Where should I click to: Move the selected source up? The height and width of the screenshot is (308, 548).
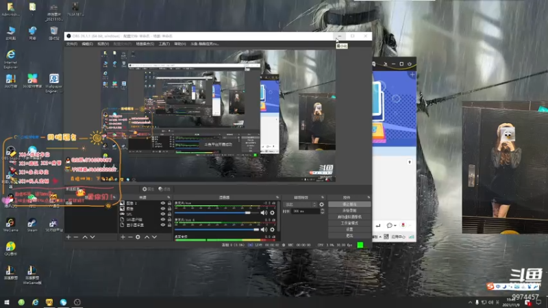click(147, 237)
